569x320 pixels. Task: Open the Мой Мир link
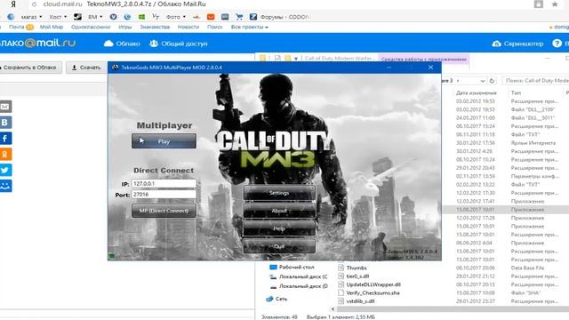pos(52,27)
